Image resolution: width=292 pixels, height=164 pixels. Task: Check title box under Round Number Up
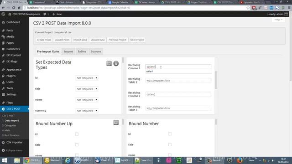point(77,145)
